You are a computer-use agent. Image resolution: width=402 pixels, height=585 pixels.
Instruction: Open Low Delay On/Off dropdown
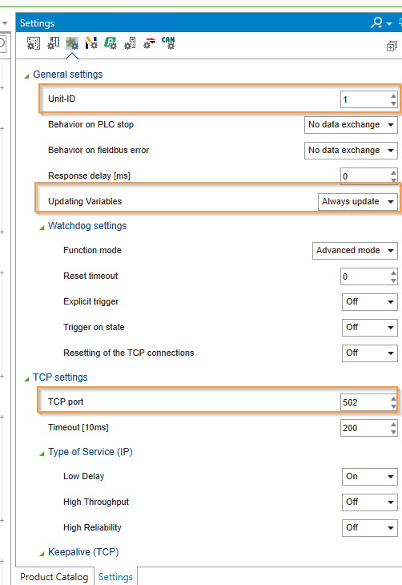click(x=369, y=477)
